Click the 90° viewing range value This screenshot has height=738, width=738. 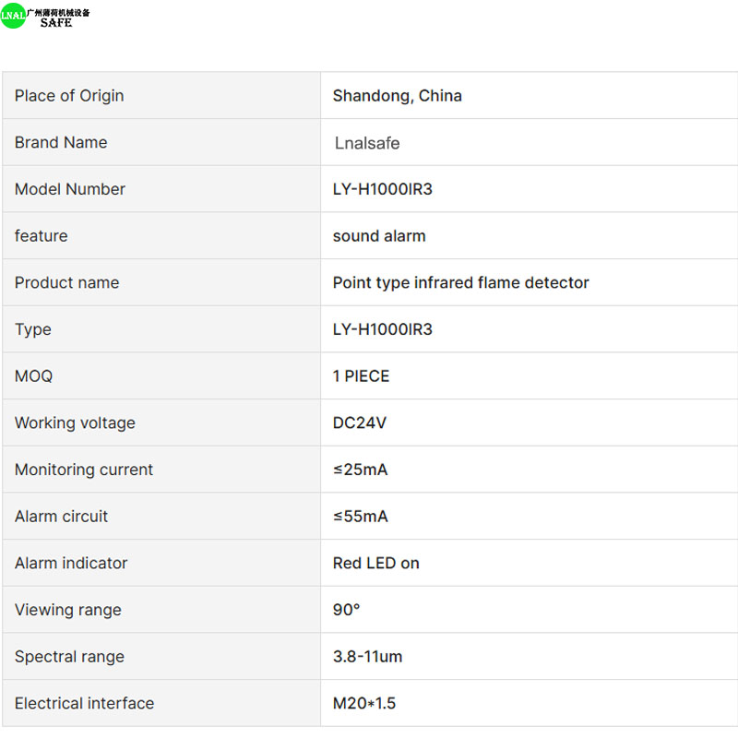[346, 610]
